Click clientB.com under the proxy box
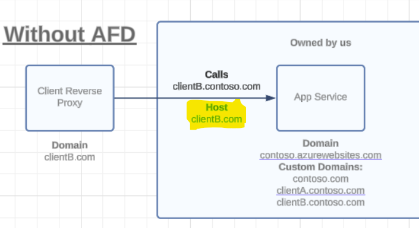 (x=70, y=157)
